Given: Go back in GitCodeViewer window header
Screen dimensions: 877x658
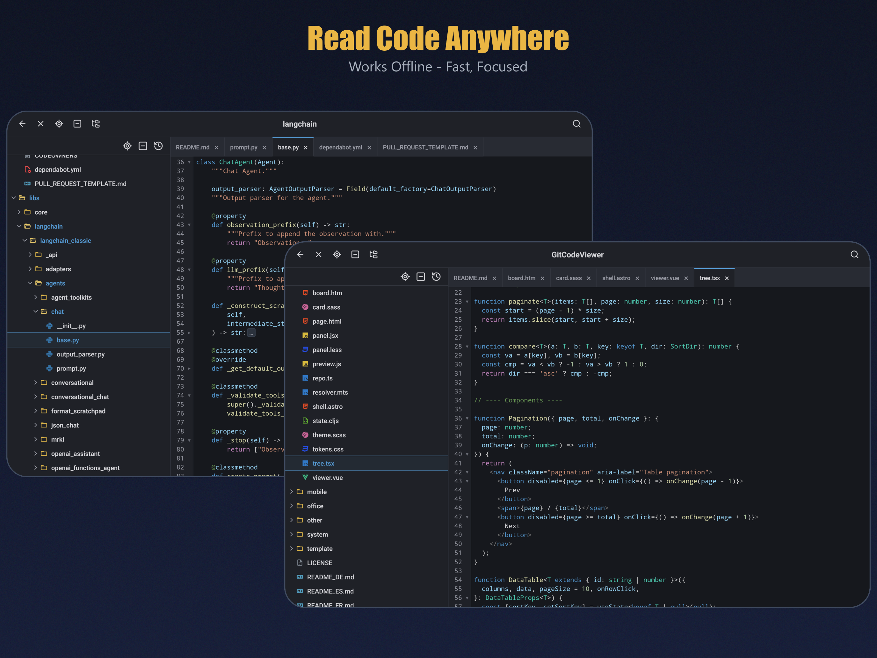Looking at the screenshot, I should point(301,254).
